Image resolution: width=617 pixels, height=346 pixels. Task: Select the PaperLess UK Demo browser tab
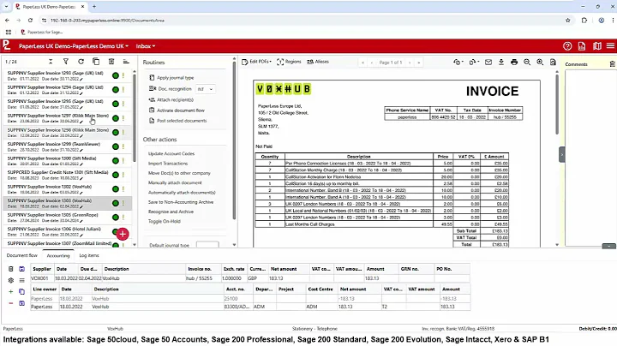pos(49,7)
